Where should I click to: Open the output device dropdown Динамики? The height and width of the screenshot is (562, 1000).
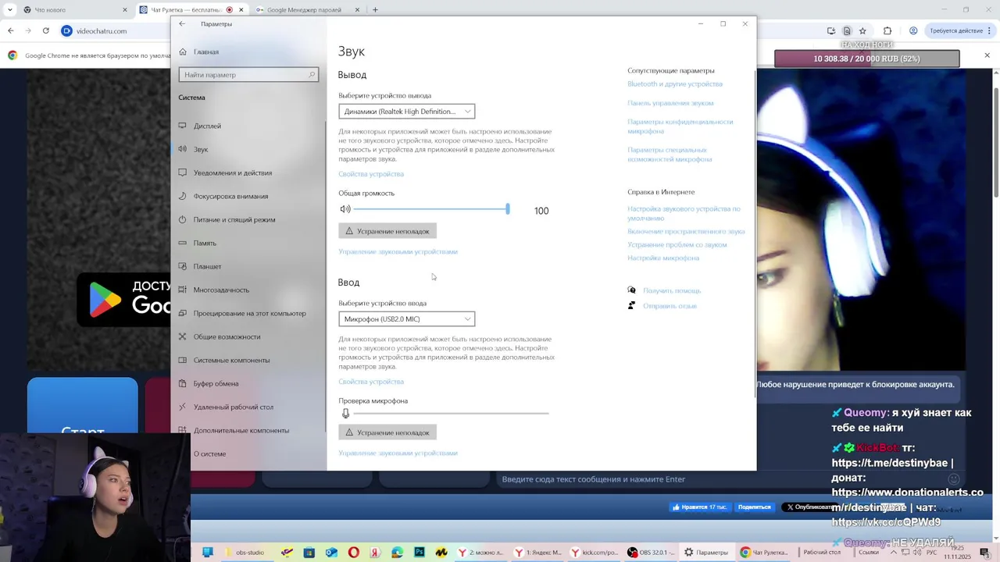point(406,112)
